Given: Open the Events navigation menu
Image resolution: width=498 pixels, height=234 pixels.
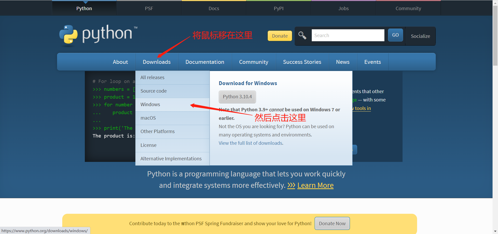Looking at the screenshot, I should point(373,62).
